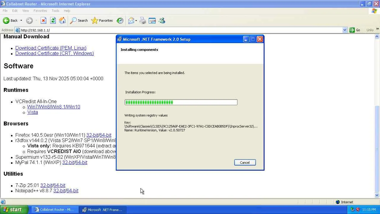The image size is (380, 214).
Task: Click the .NET Setup title bar icon
Action: pyautogui.click(x=119, y=39)
